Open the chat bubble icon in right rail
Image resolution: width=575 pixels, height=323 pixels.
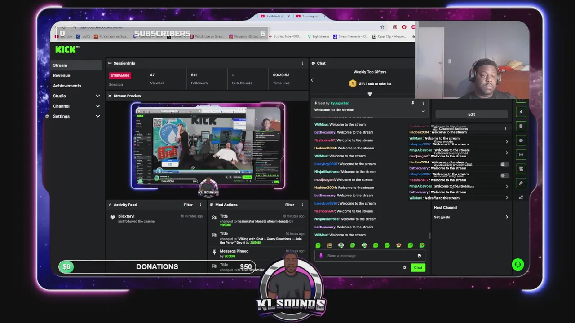point(521,140)
